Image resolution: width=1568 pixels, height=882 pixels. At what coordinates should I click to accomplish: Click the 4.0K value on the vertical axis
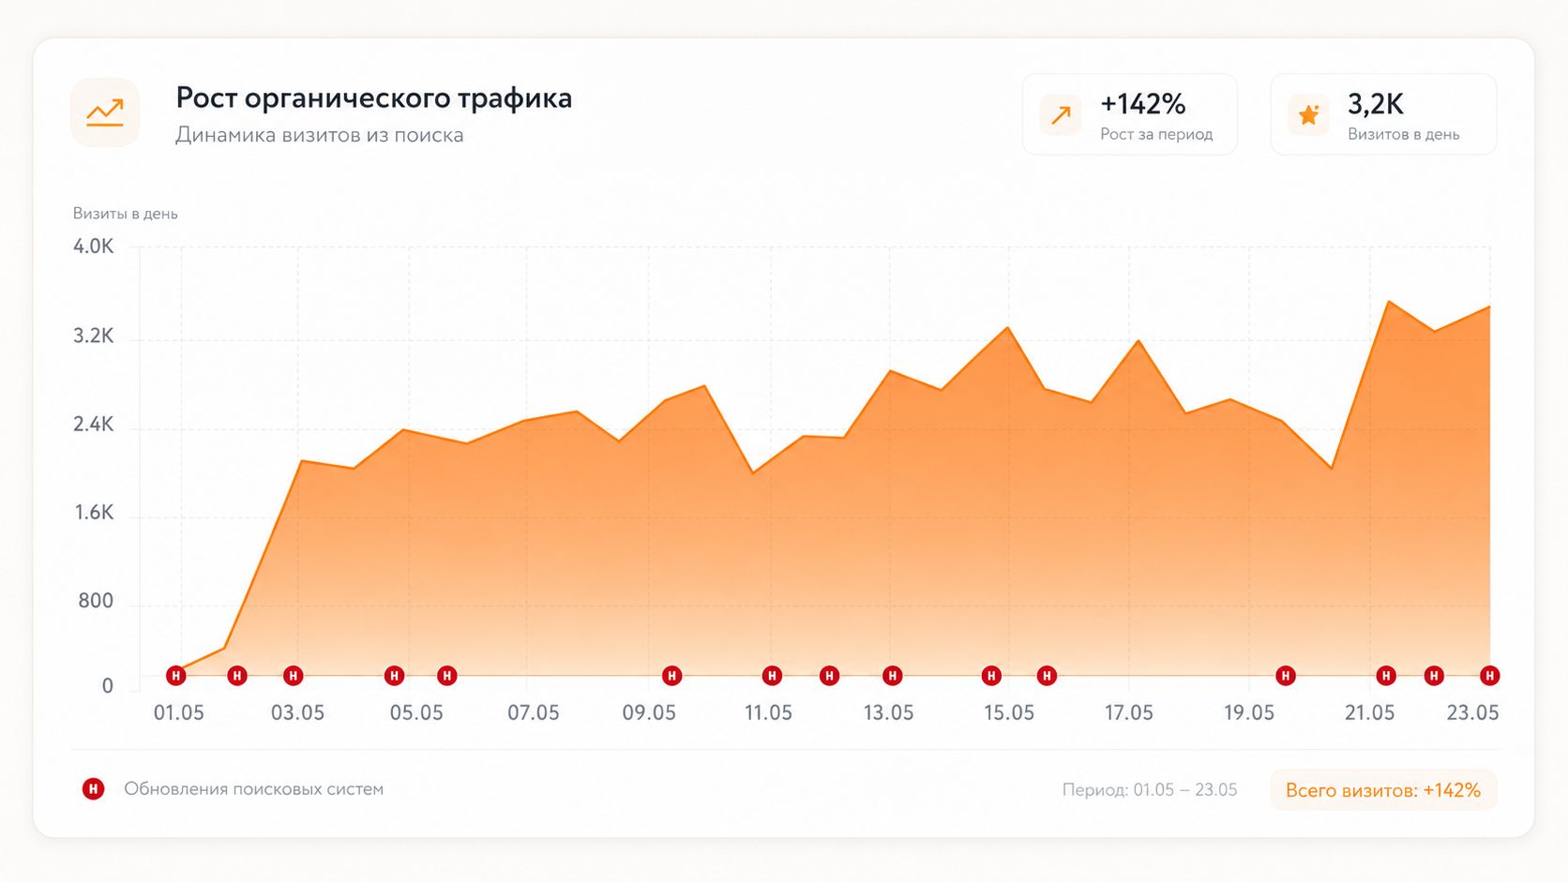point(94,247)
